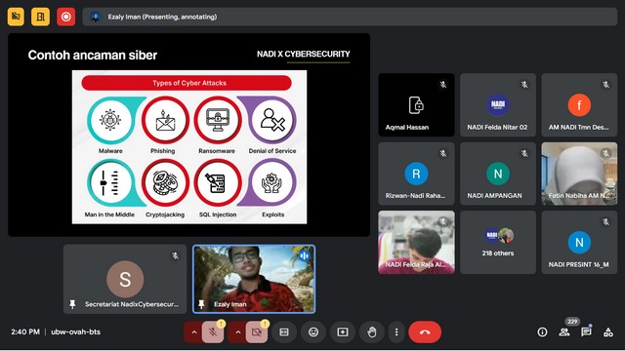Viewport: 625px width, 351px height.
Task: Click the yellow door icon at top
Action: (x=41, y=17)
